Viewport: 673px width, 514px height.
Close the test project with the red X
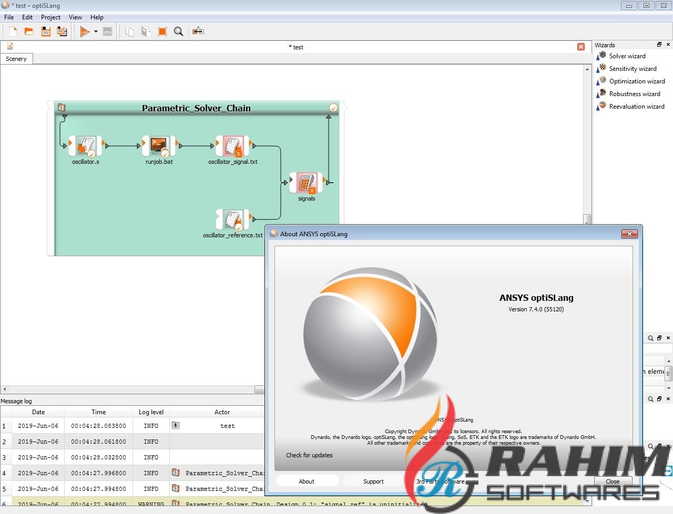pyautogui.click(x=581, y=47)
